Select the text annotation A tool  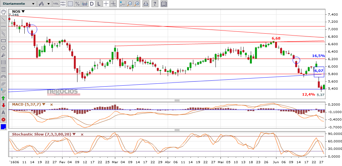point(3,112)
